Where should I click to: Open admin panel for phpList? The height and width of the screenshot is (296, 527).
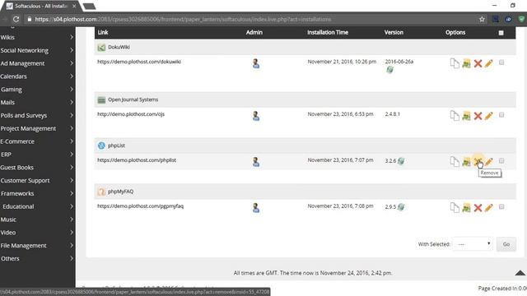pyautogui.click(x=256, y=162)
